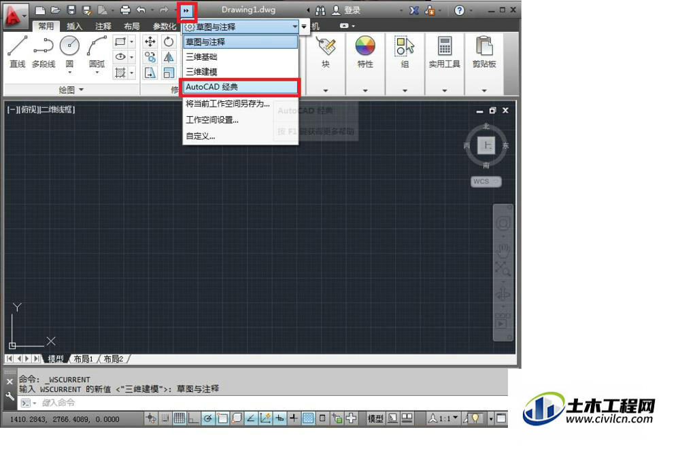Toggle Object Snap Tracking in status bar
Image resolution: width=680 pixels, height=453 pixels.
[251, 418]
